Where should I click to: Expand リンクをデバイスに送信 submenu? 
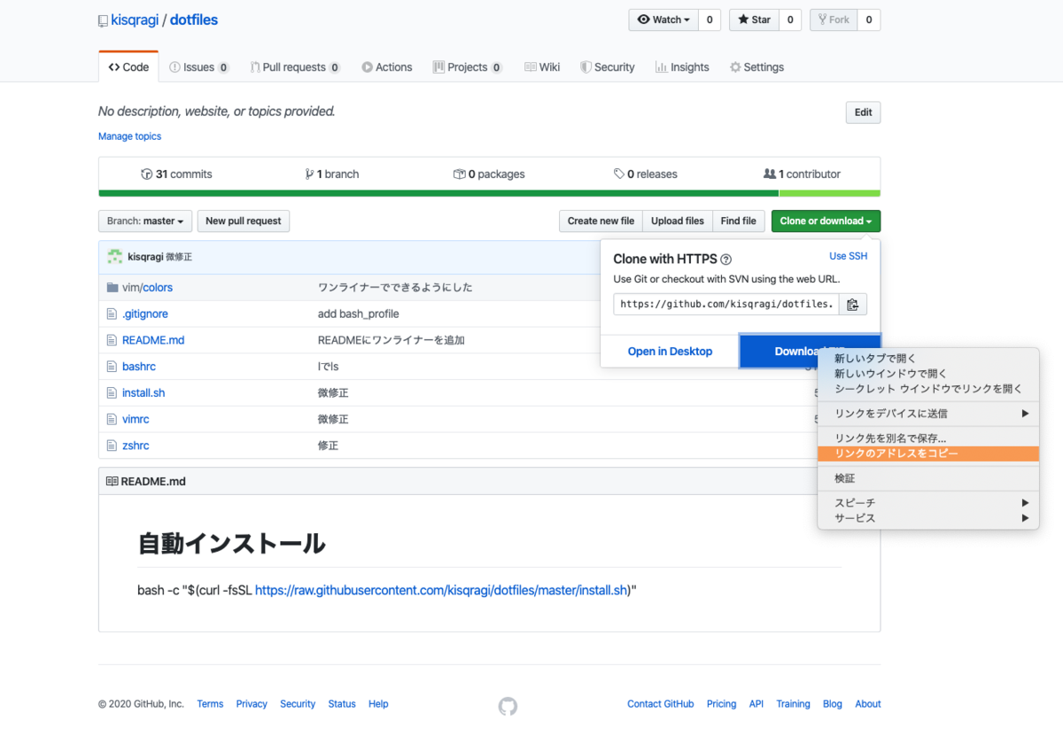coord(928,414)
